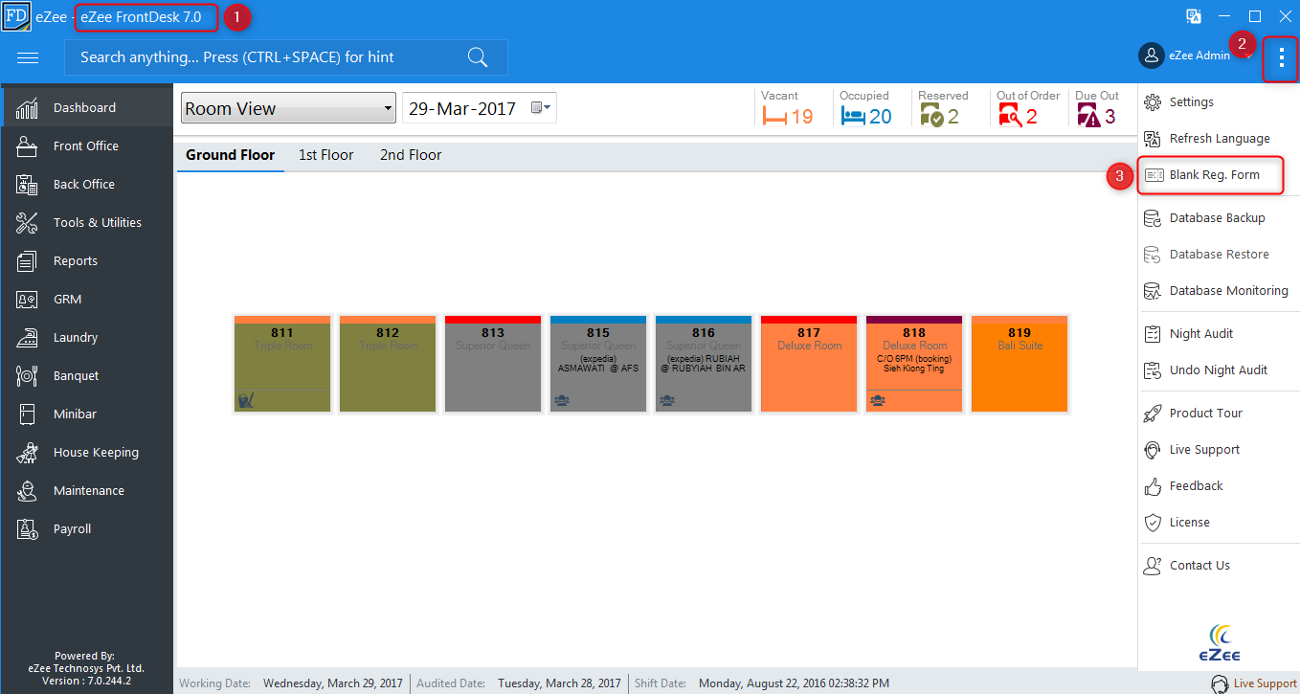Select Database Backup menu item
Screen dimensions: 1300x694
pyautogui.click(x=1219, y=218)
